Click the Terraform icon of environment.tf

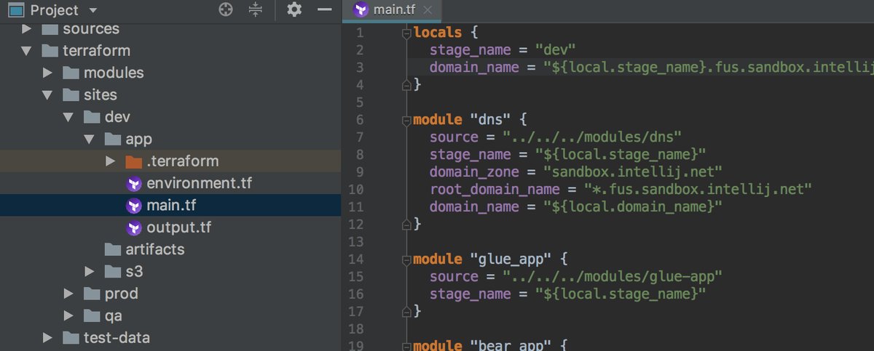coord(133,183)
